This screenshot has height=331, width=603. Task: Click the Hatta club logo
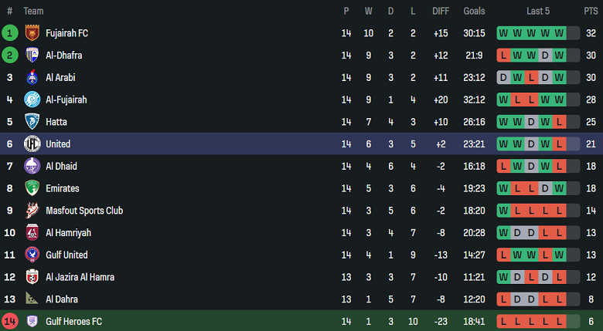pos(32,122)
